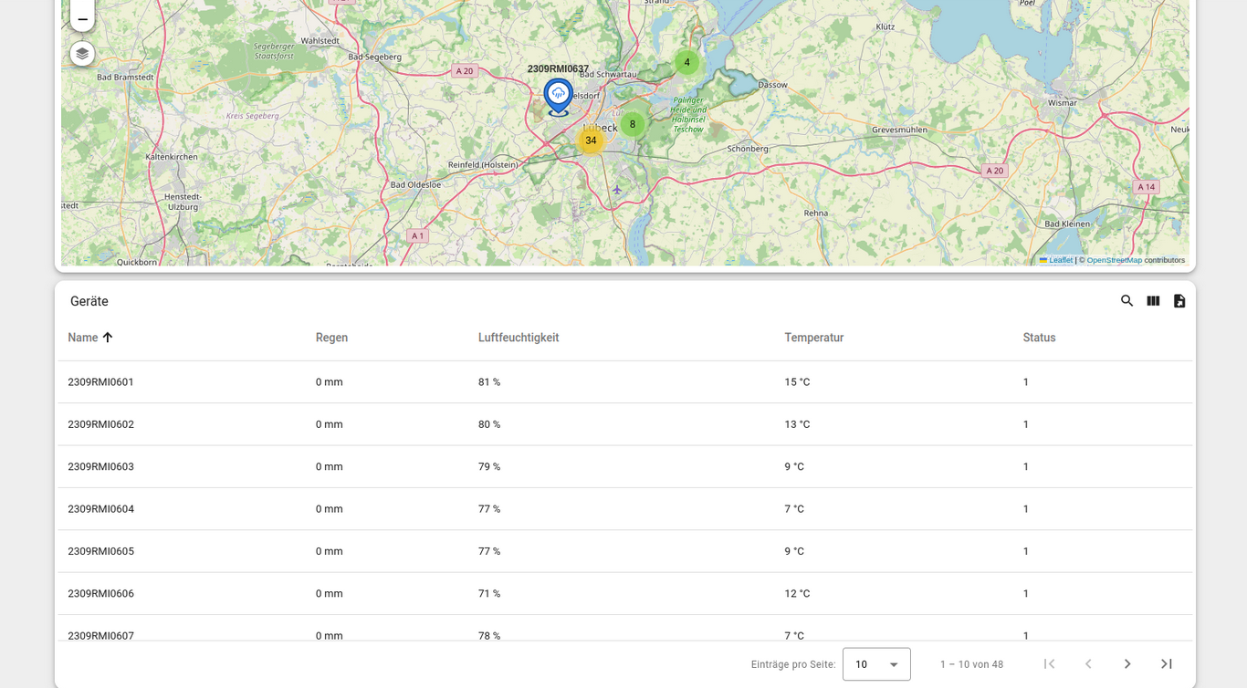Open the map layers control
Viewport: 1247px width, 688px height.
(x=82, y=54)
